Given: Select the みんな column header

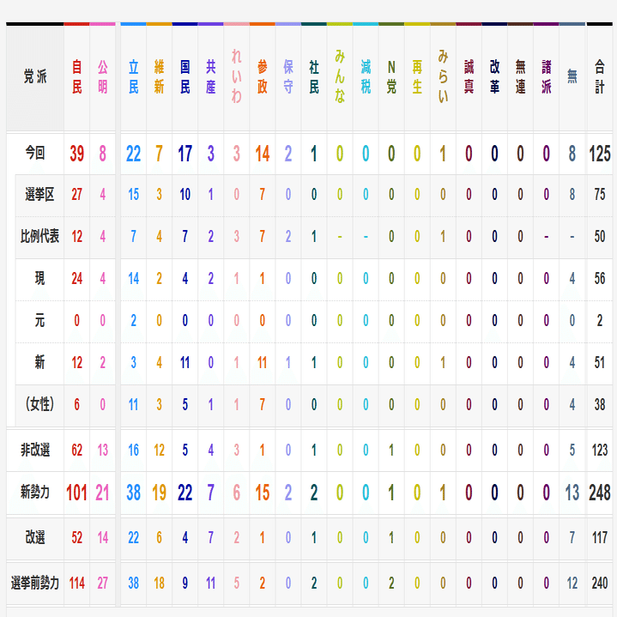Looking at the screenshot, I should [x=340, y=76].
